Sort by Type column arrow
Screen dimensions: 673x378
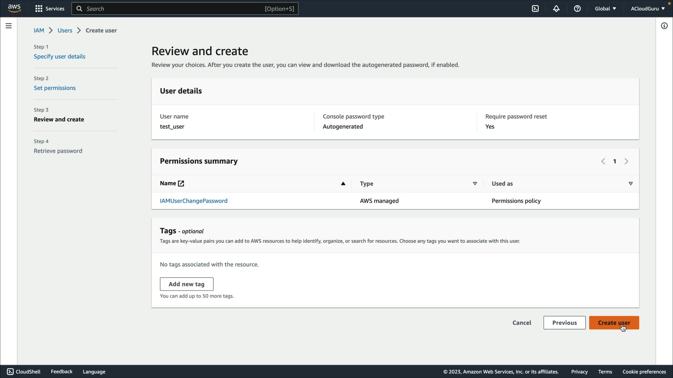pyautogui.click(x=475, y=183)
